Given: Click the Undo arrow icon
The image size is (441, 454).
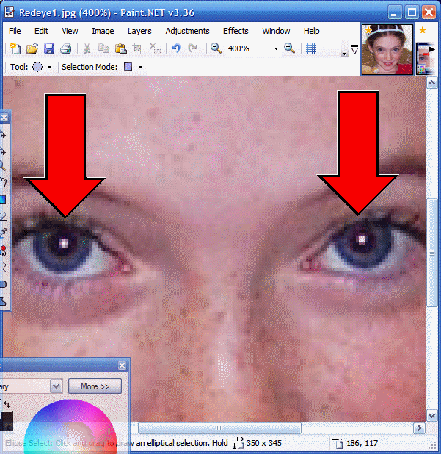Looking at the screenshot, I should click(175, 48).
